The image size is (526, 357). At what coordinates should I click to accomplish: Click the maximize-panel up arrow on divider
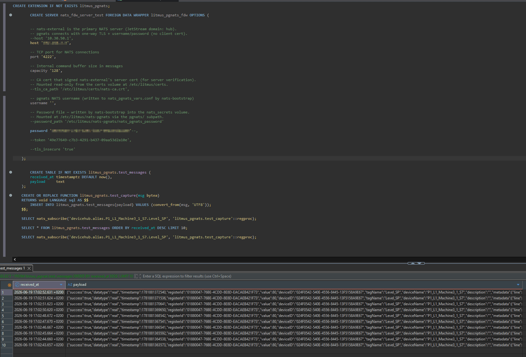pos(413,263)
